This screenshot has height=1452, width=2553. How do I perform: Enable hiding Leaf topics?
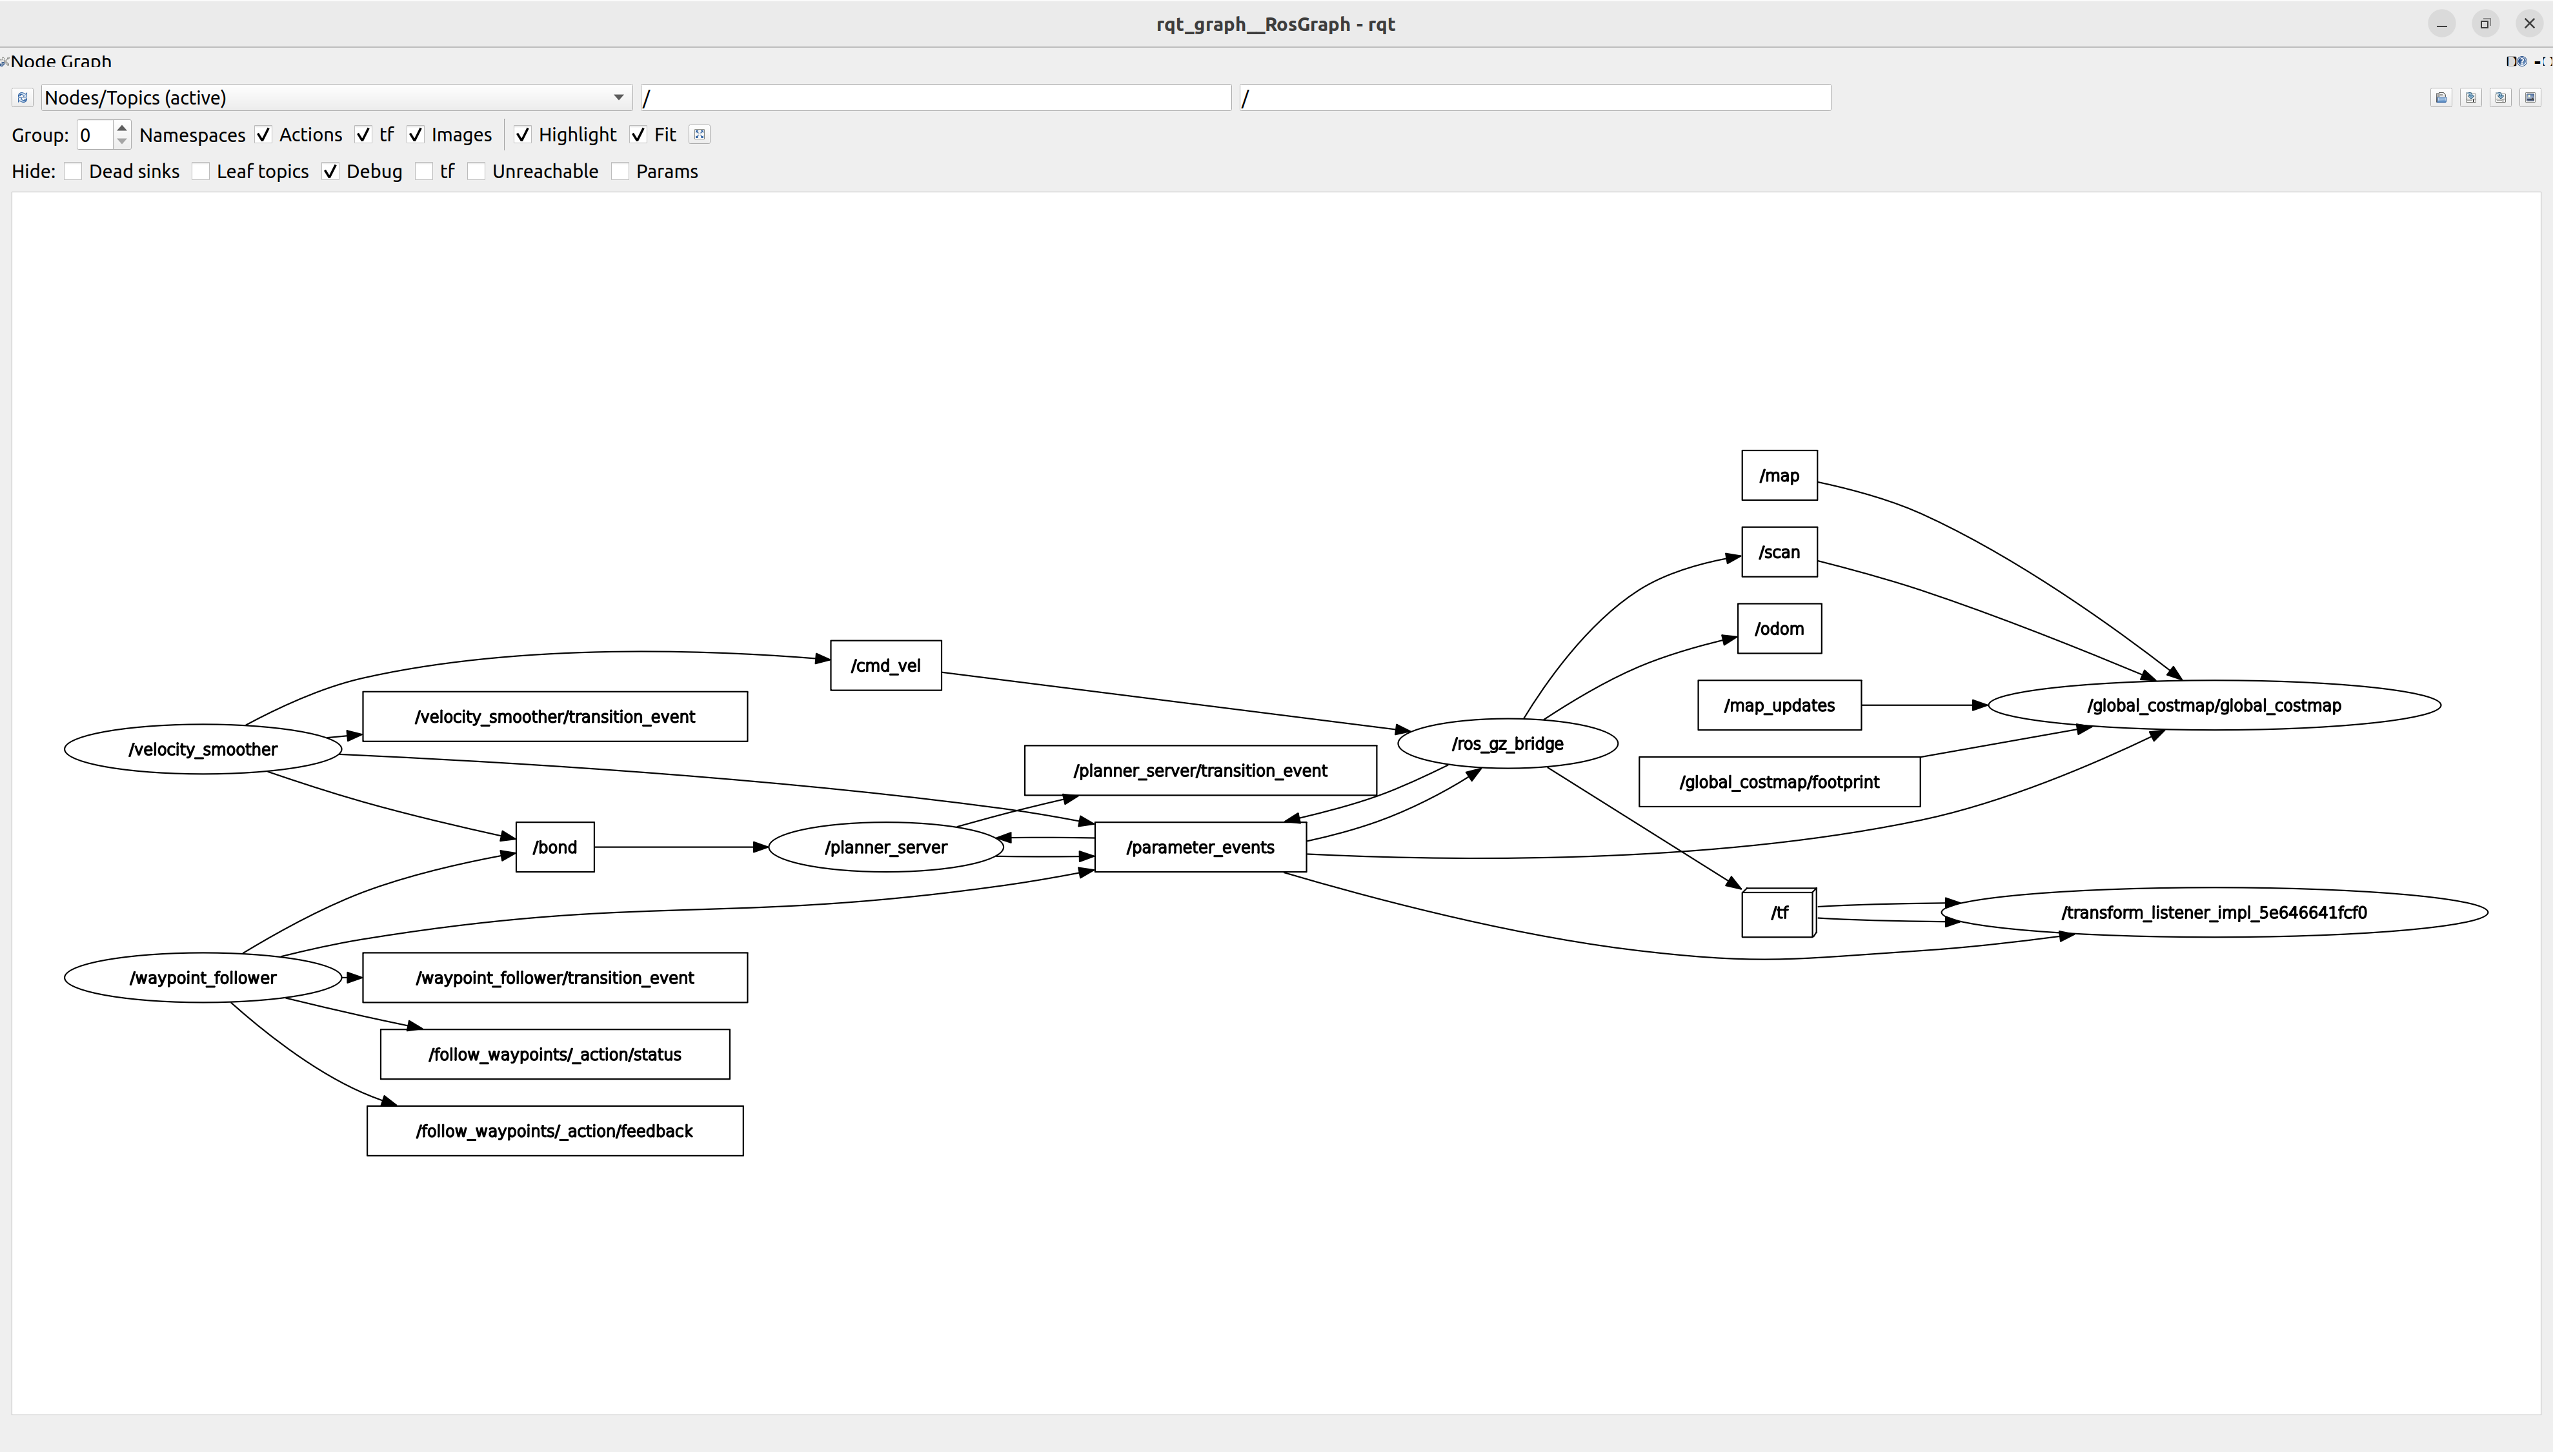click(x=201, y=172)
